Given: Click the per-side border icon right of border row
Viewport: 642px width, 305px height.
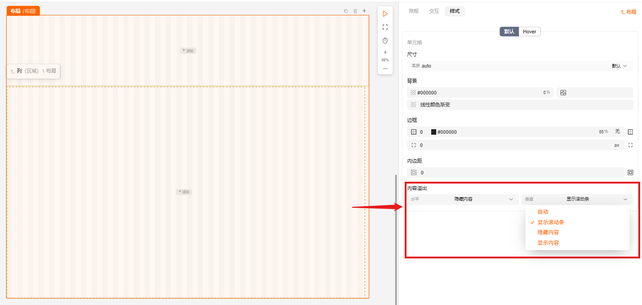Looking at the screenshot, I should click(x=630, y=132).
